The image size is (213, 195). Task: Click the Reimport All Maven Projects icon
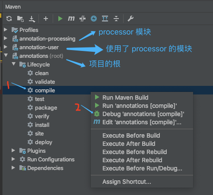pyautogui.click(x=9, y=19)
